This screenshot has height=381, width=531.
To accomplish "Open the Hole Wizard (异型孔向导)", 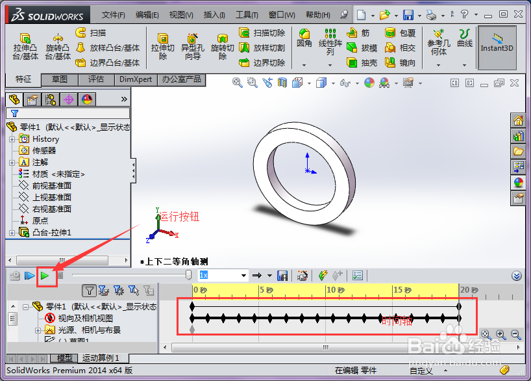I will 193,46.
